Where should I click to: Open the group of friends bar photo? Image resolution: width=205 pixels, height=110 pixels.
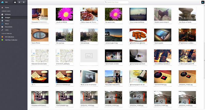coord(187,35)
